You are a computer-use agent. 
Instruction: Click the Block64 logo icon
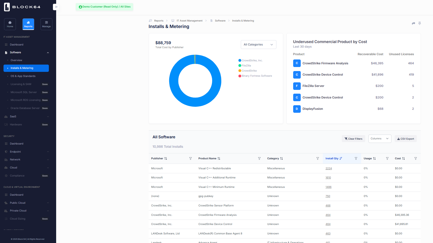pyautogui.click(x=7, y=7)
